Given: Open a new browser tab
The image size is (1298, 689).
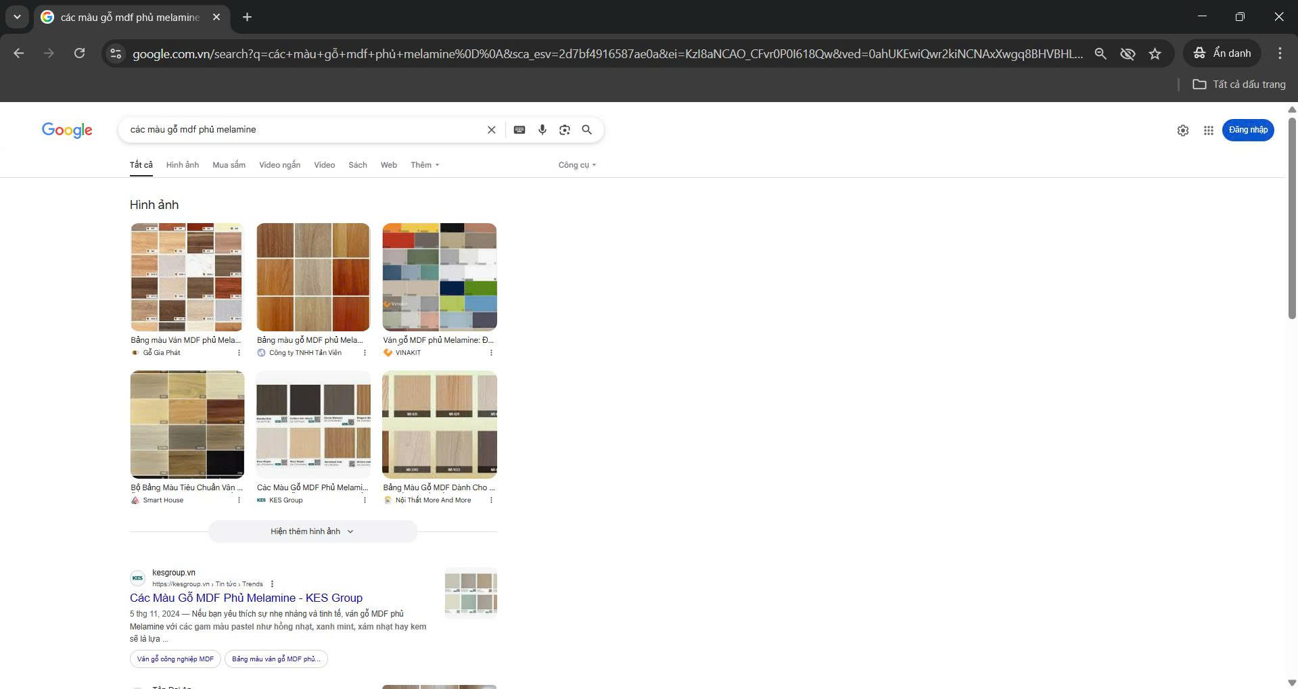Looking at the screenshot, I should (x=247, y=17).
